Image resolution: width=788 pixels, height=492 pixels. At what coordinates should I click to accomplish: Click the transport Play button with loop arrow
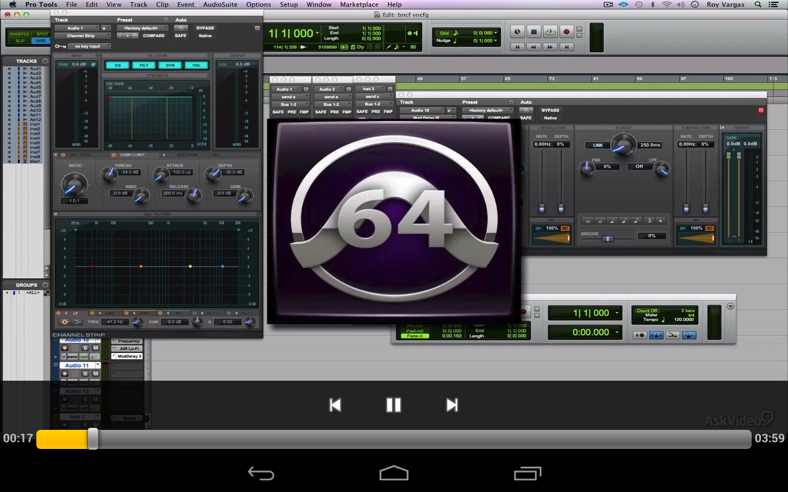pyautogui.click(x=550, y=32)
